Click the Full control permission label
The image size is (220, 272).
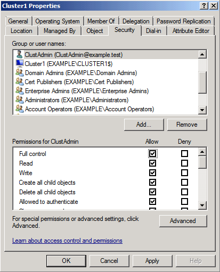tap(32, 154)
